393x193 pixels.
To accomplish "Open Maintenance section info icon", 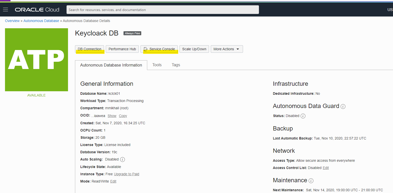I will [x=311, y=181].
